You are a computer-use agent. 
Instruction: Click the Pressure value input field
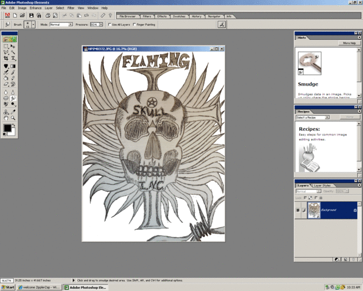[x=95, y=25]
